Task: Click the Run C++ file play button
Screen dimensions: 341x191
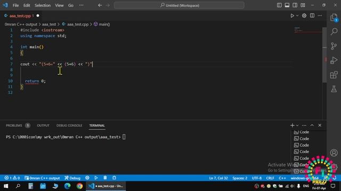Action: (292, 15)
